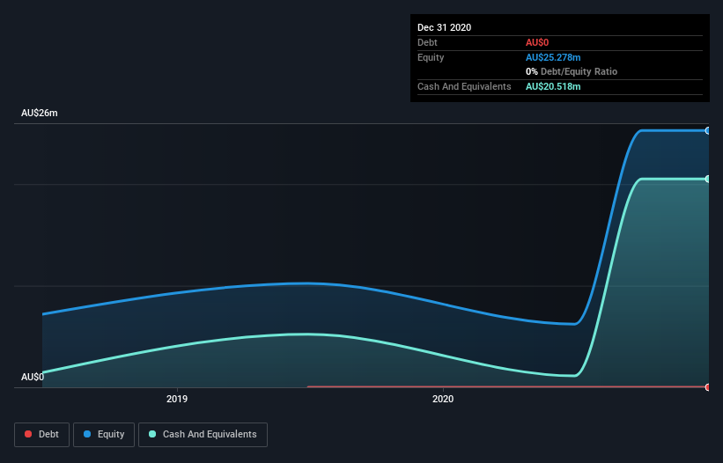Click the Equity label in tooltip
The image size is (723, 463).
431,57
